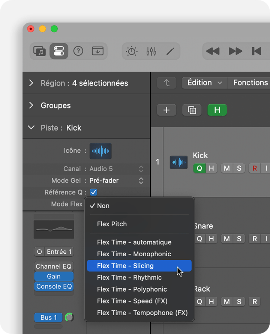Click the add track plus button
This screenshot has height=334, width=270.
[166, 110]
